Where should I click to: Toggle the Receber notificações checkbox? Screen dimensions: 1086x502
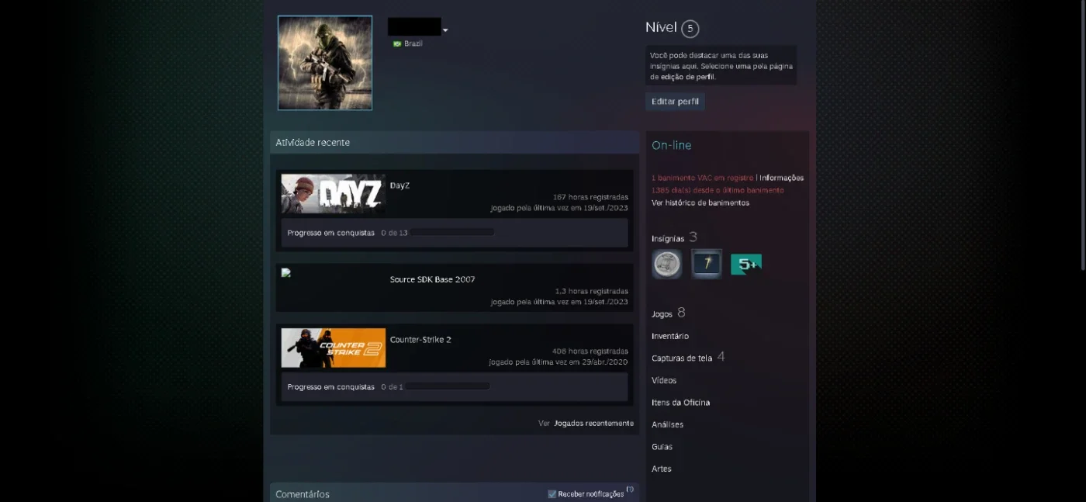(552, 494)
